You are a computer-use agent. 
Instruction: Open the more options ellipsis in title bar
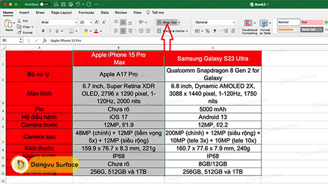96,4
